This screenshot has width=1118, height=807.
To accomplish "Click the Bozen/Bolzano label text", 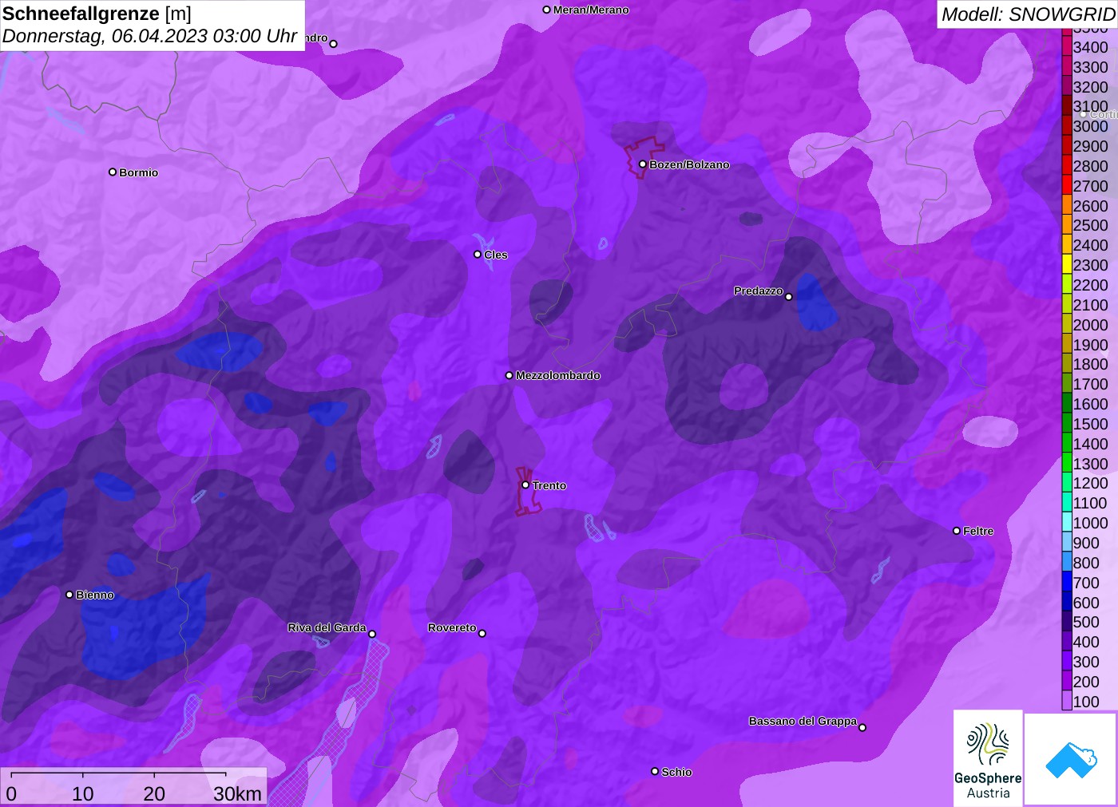I will click(x=689, y=164).
